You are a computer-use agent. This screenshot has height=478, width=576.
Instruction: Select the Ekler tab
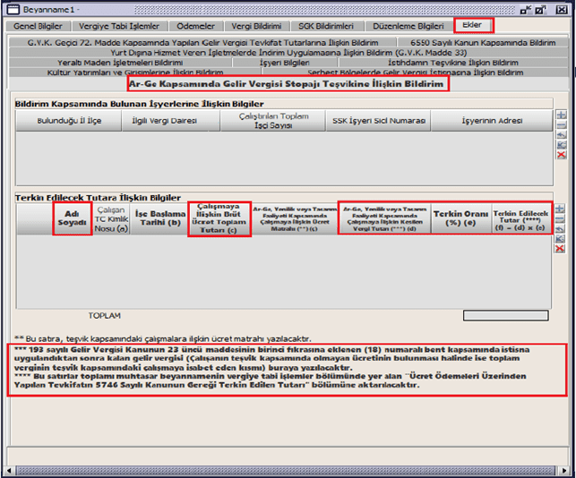(472, 26)
